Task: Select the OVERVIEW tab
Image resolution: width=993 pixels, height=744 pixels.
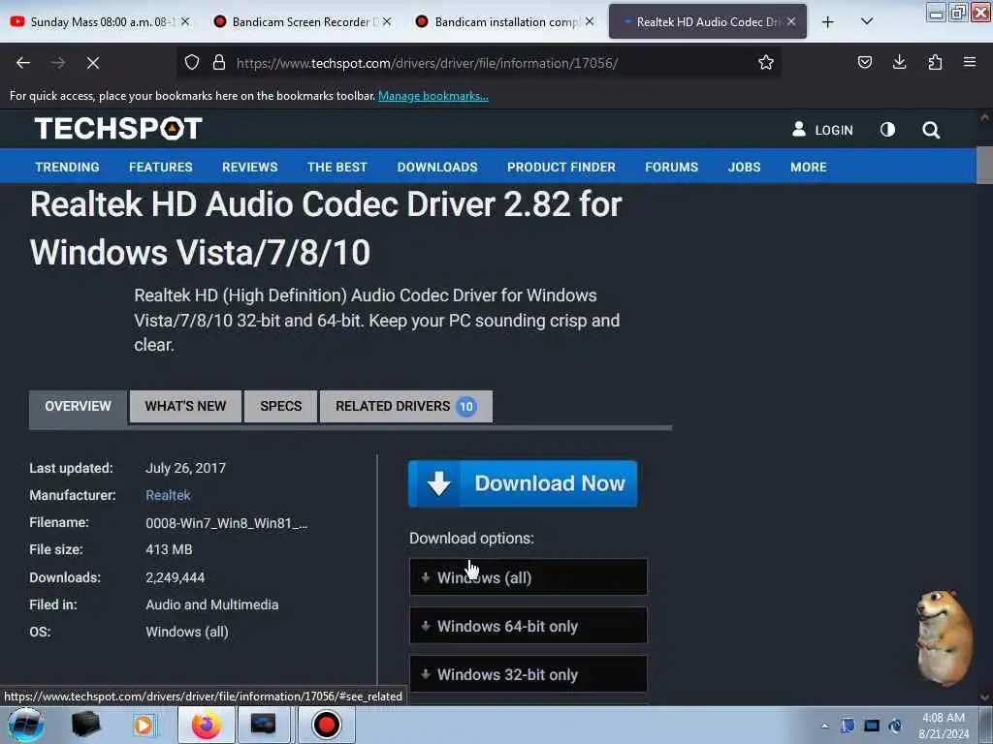Action: (x=78, y=406)
